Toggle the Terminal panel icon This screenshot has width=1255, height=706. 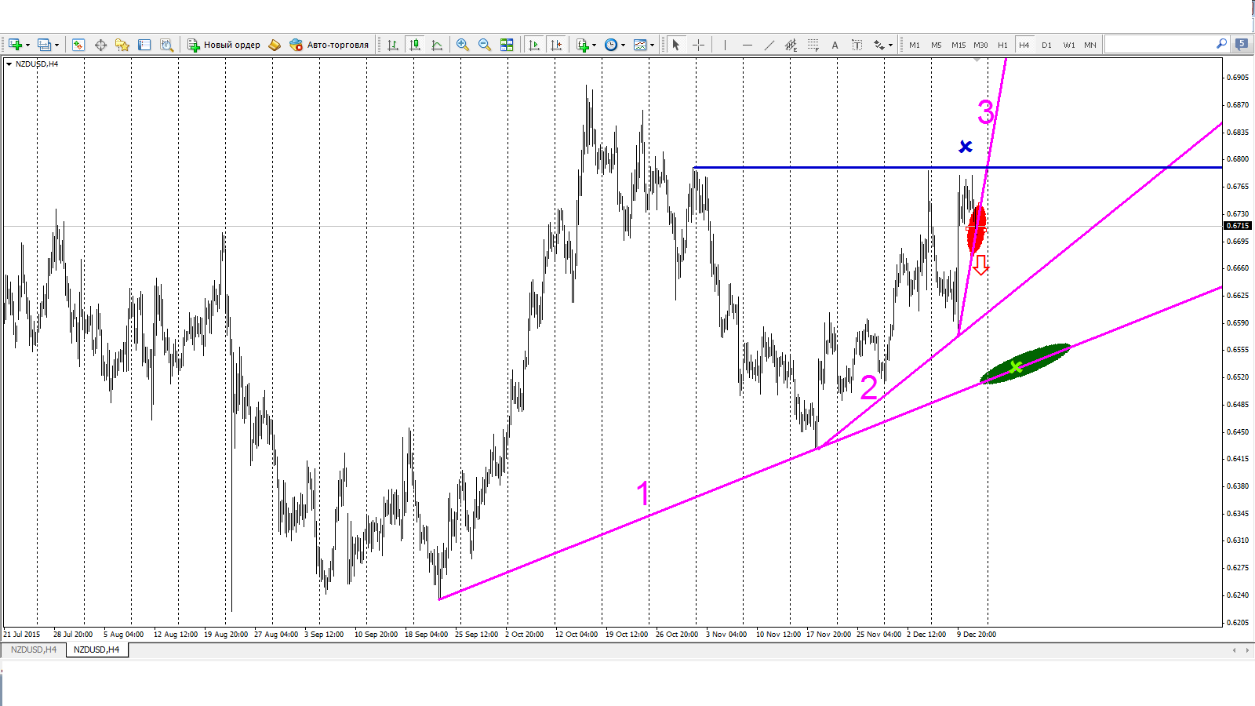[x=144, y=45]
